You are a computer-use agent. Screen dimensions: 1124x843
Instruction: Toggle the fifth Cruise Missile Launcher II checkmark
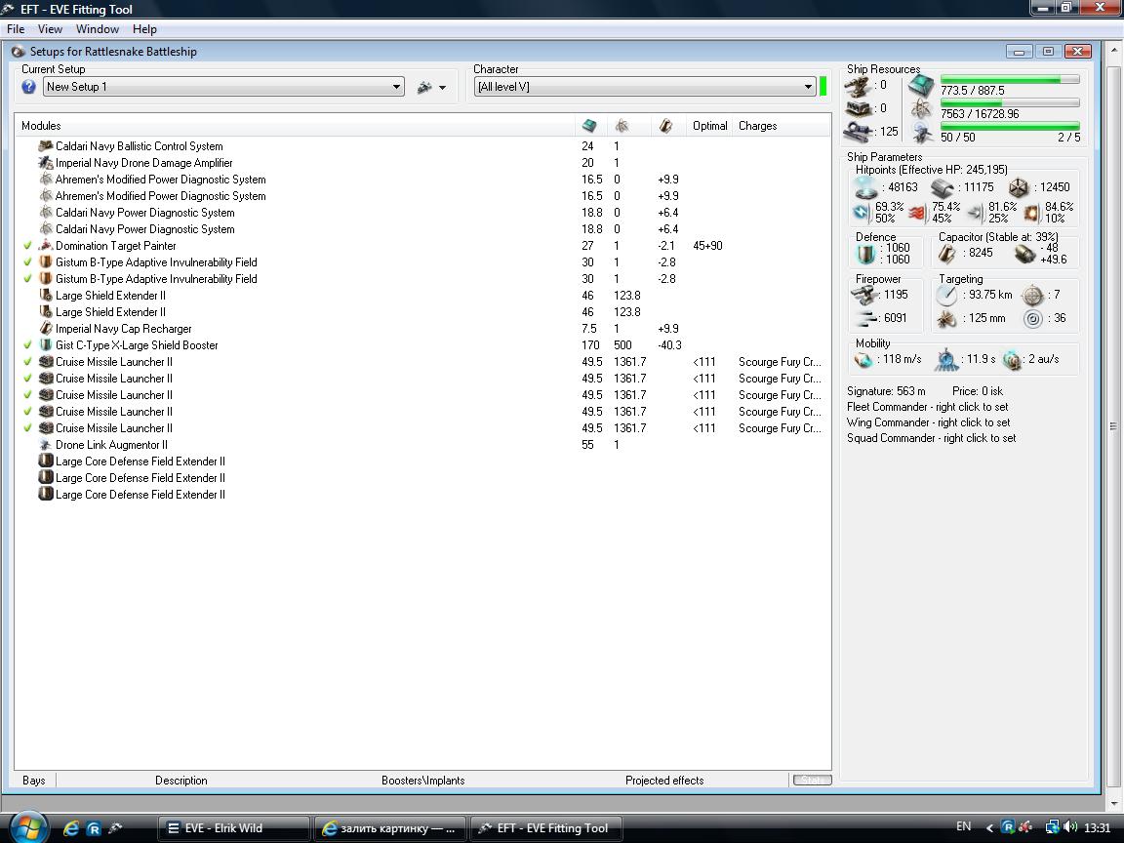(27, 428)
